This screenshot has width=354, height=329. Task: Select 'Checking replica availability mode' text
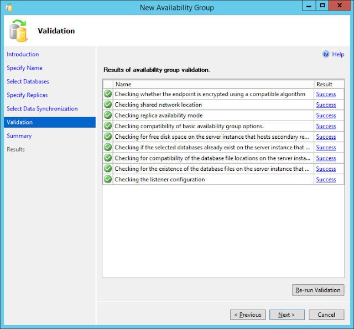(159, 116)
